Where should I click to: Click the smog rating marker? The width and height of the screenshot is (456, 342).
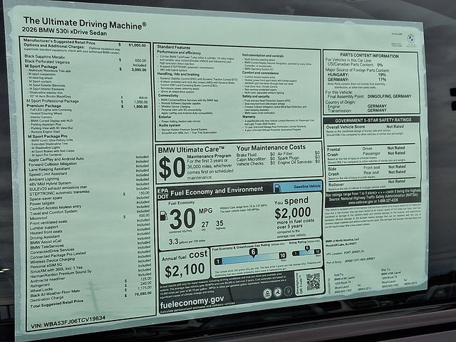pyautogui.click(x=307, y=248)
